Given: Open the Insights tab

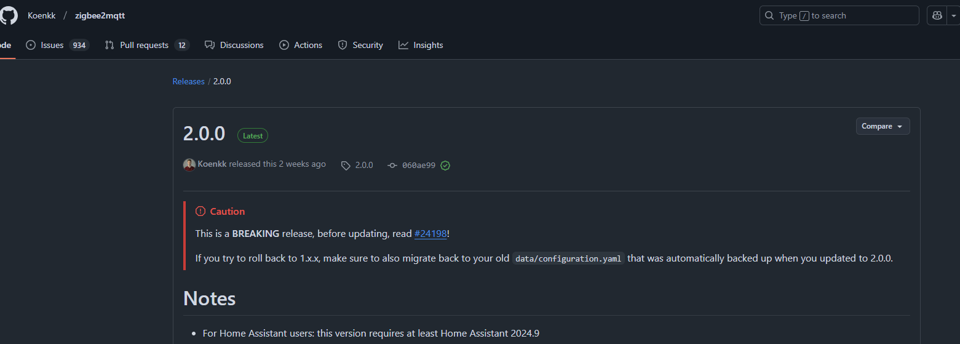Looking at the screenshot, I should coord(421,45).
